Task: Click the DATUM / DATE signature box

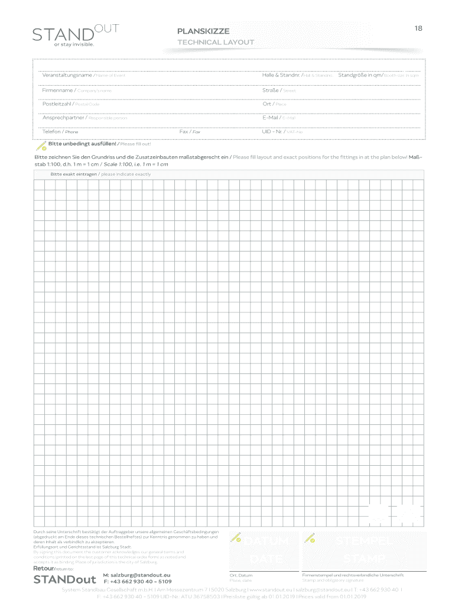Action: (x=264, y=552)
